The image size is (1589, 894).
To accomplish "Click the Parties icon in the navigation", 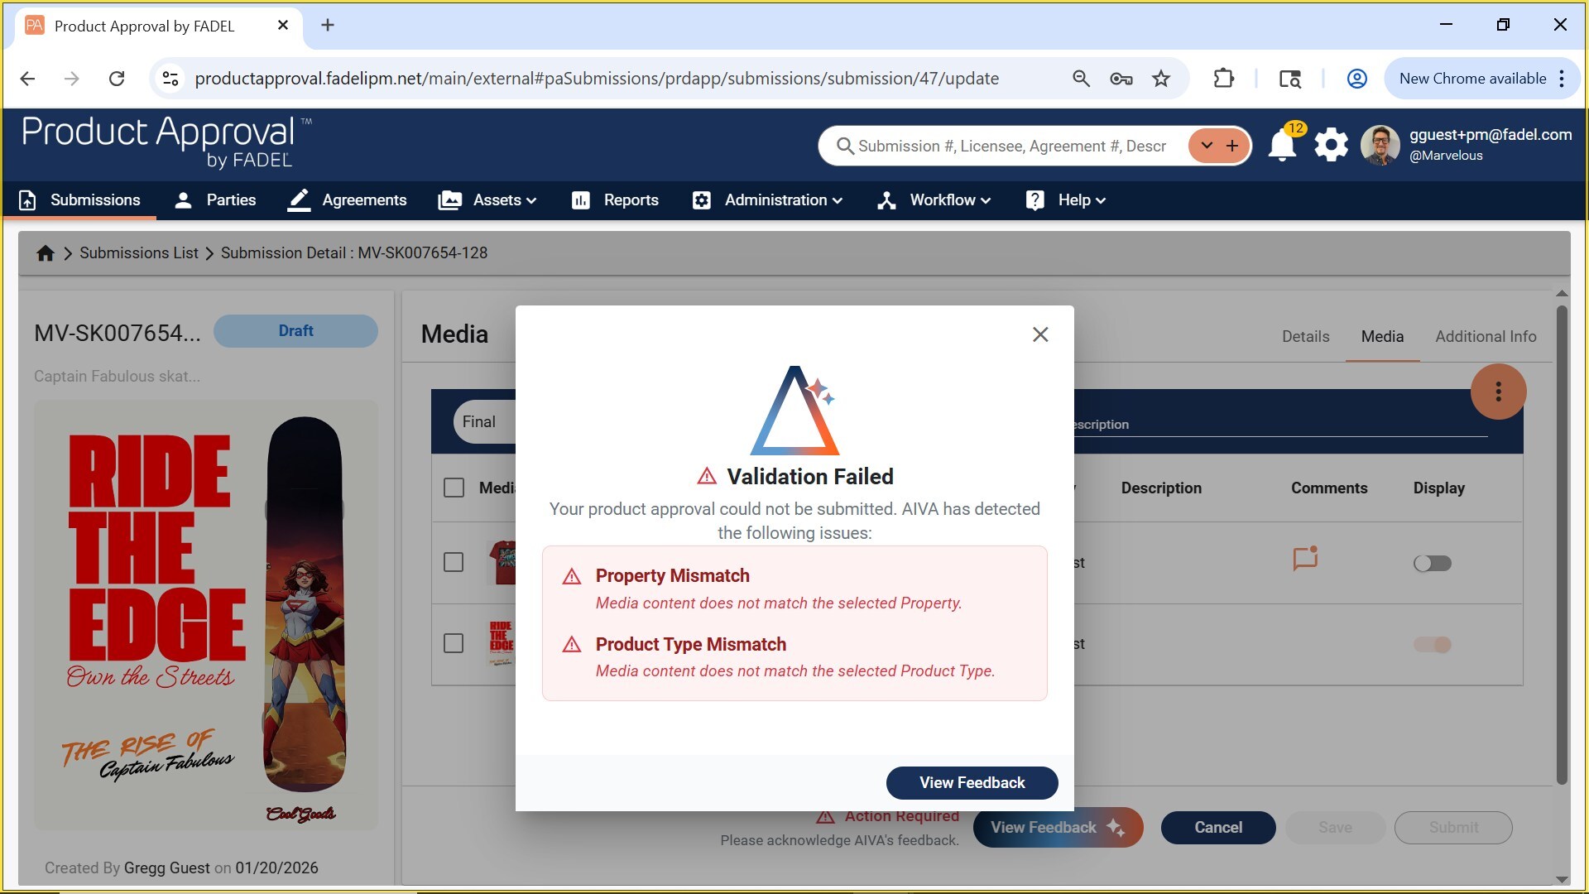I will 183,199.
